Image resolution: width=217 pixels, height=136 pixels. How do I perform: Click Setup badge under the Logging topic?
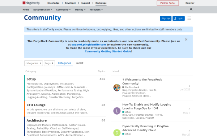click(x=127, y=112)
